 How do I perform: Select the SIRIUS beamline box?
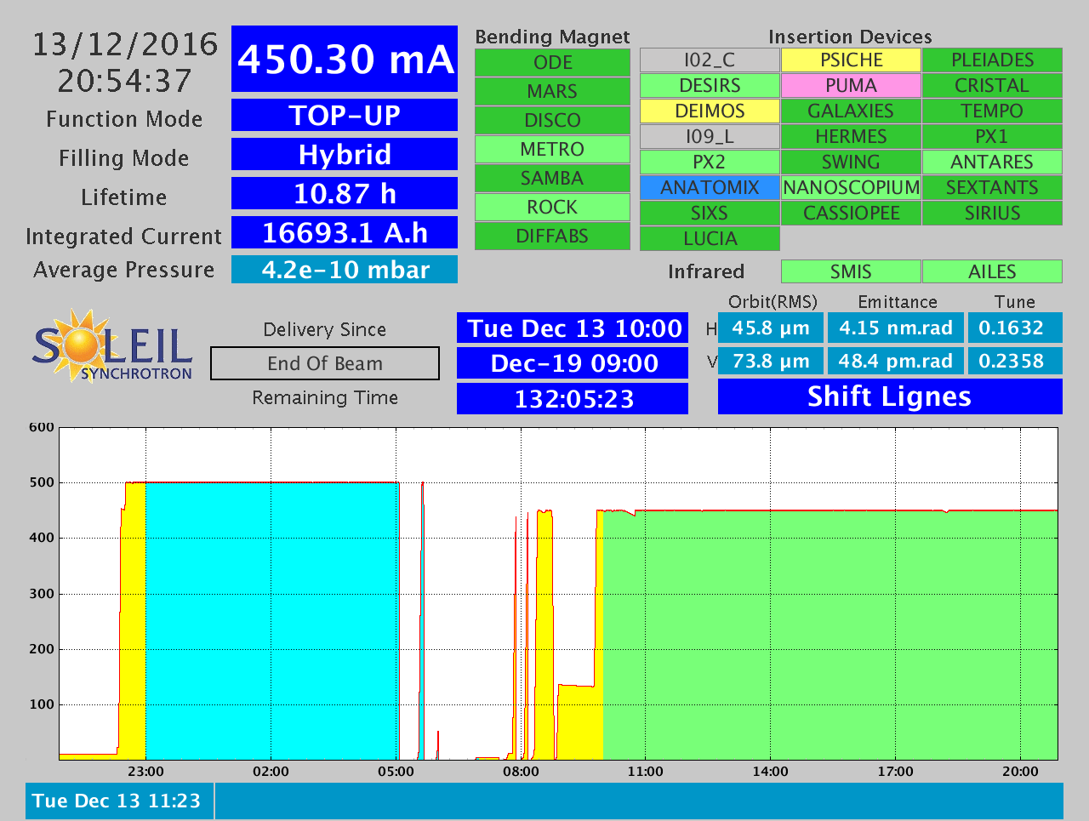tap(992, 213)
